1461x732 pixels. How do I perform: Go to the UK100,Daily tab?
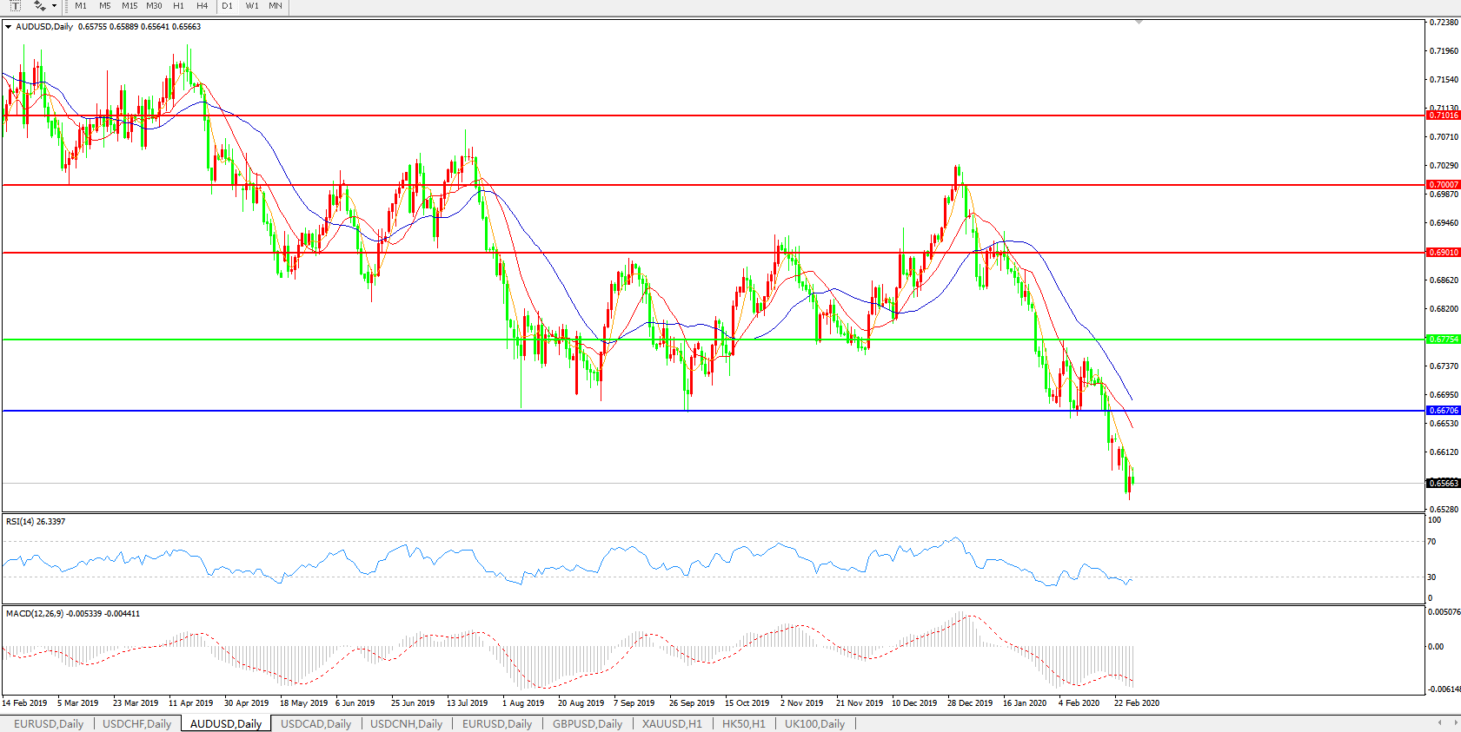pos(814,723)
